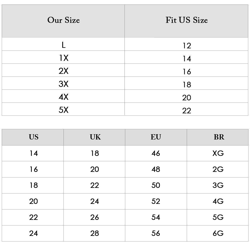
Task: Select US size 24 in lower table
Action: [x=33, y=233]
